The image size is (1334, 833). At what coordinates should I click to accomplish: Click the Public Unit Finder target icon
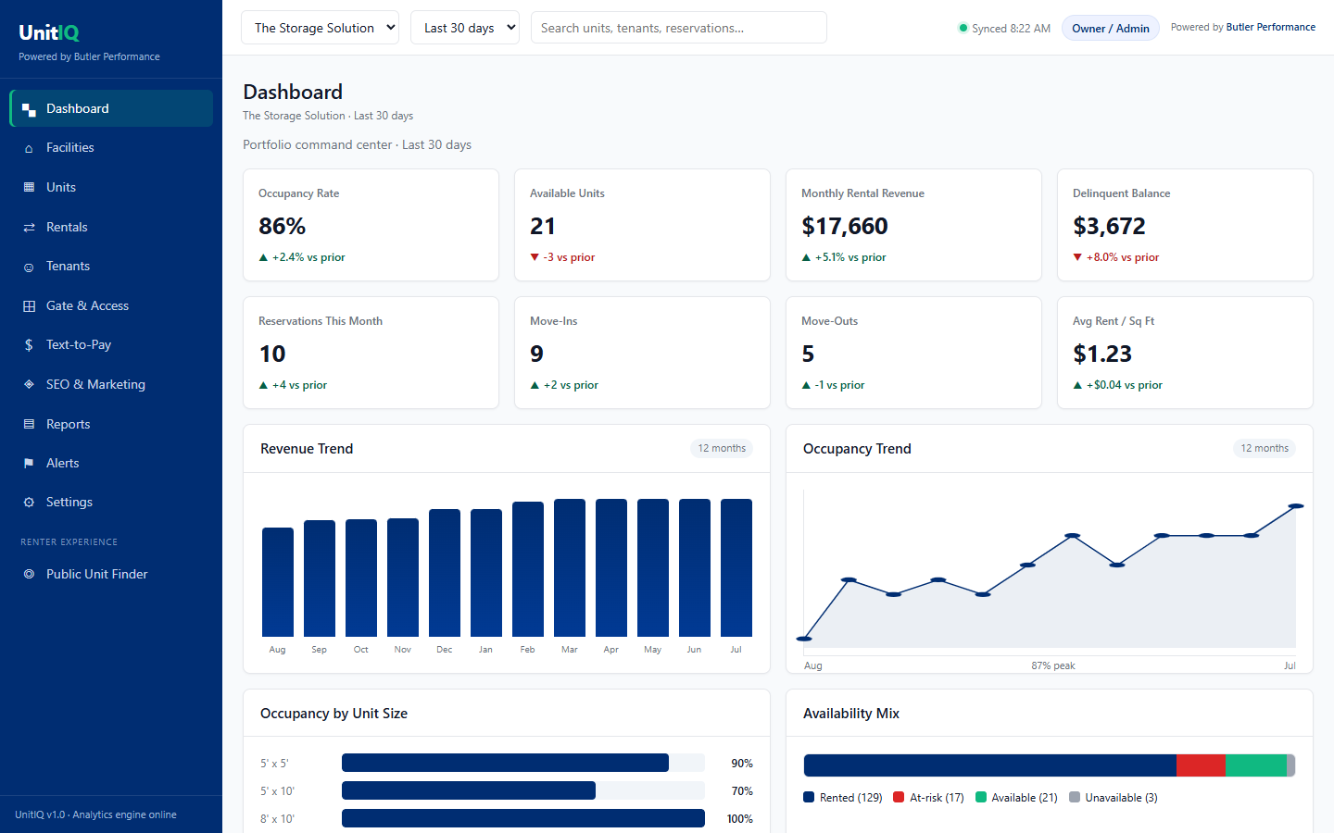[x=29, y=574]
